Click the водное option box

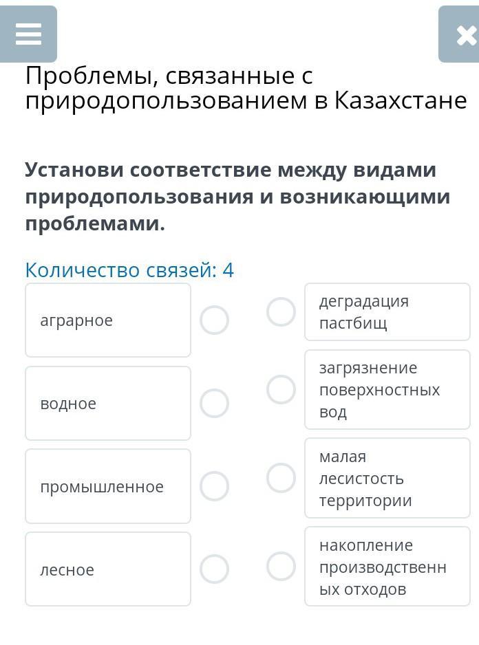pyautogui.click(x=108, y=404)
